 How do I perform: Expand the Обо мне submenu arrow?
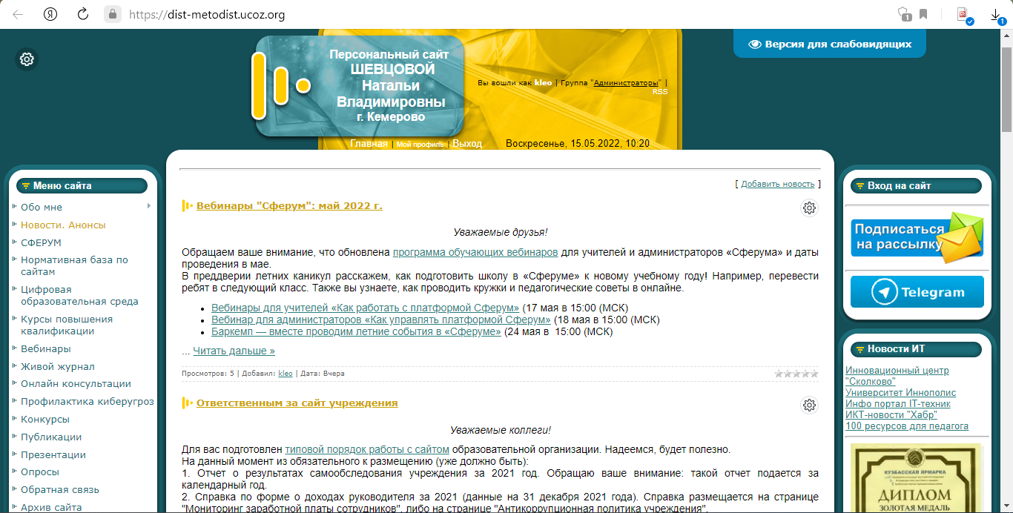point(149,206)
